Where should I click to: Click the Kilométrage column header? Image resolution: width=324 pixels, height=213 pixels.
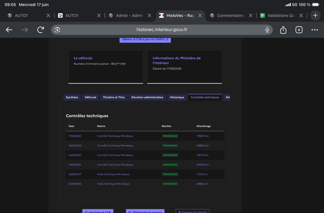(x=204, y=126)
